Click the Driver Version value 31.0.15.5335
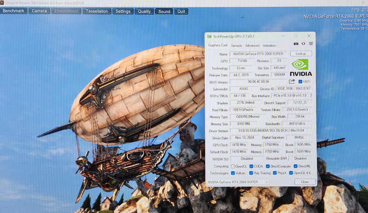 [271, 130]
